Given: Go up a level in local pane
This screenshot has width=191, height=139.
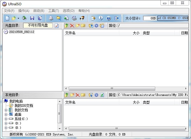Looking at the screenshot, I should [x=67, y=95].
